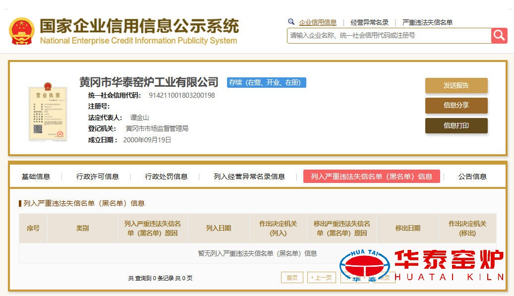Click the national emblem logo
514x296 pixels.
pos(21,32)
